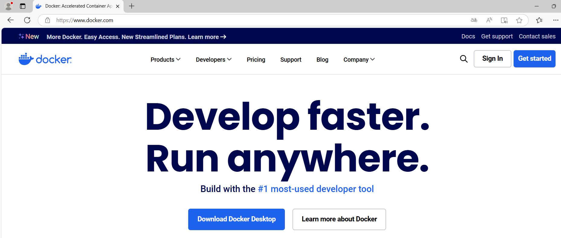The width and height of the screenshot is (561, 238).
Task: Open the favorites list icon
Action: pos(539,20)
